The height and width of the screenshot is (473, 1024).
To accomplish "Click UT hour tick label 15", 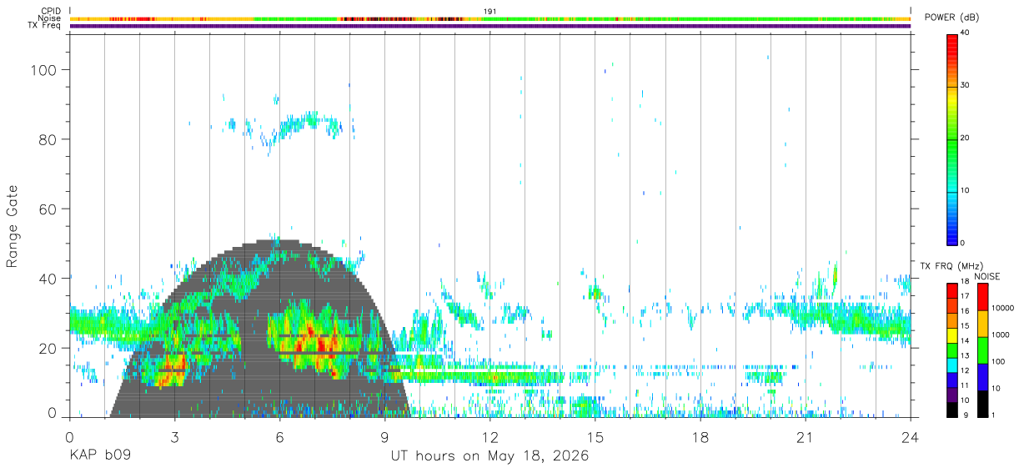I will point(595,437).
